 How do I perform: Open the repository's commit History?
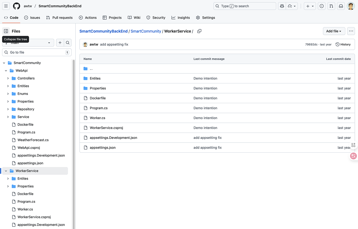pos(343,44)
